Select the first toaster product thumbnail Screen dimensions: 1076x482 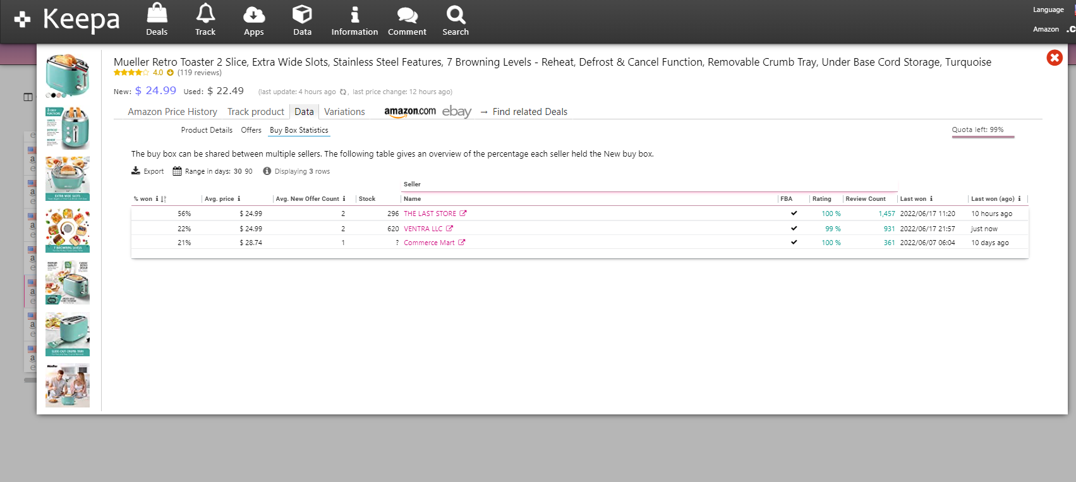pyautogui.click(x=68, y=76)
